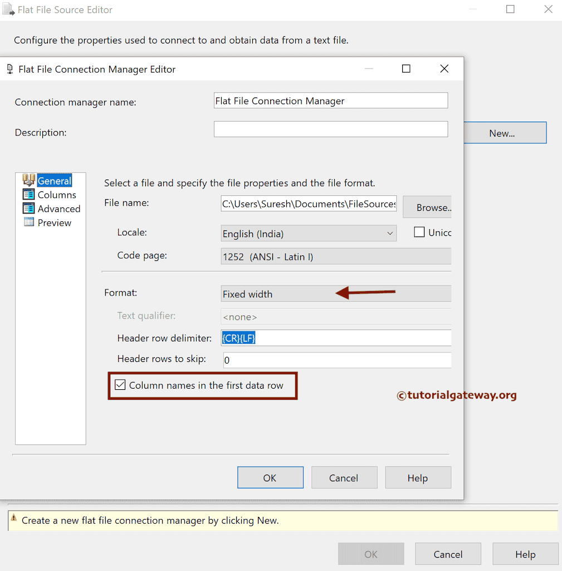Viewport: 562px width, 571px height.
Task: Click the General page icon
Action: pyautogui.click(x=29, y=180)
